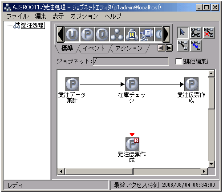
Task: Close the ジョブネットエディタ window
Action: coord(215,7)
